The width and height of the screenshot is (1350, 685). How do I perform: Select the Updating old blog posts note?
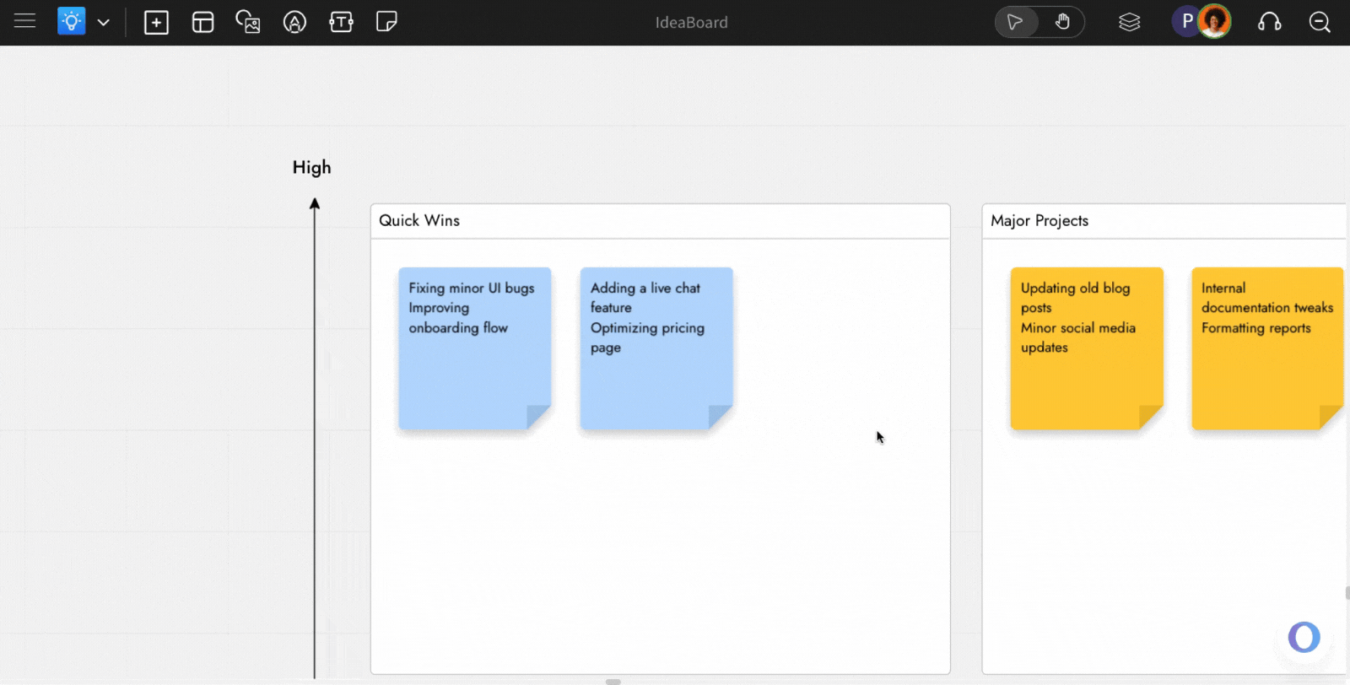(x=1087, y=348)
